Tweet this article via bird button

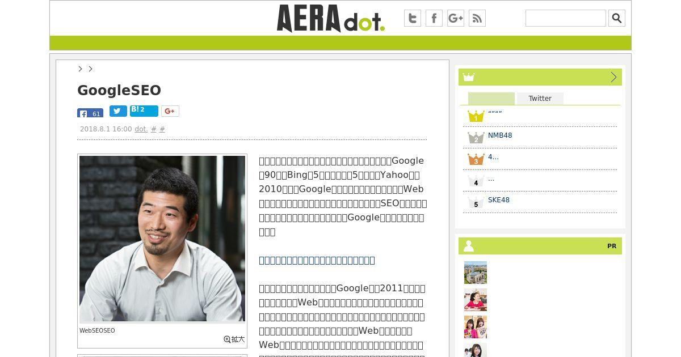118,111
